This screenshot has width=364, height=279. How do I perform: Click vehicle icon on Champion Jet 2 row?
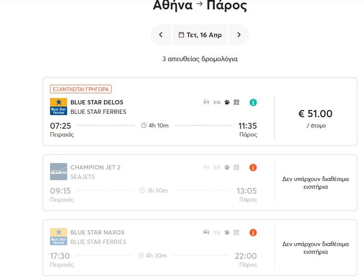tap(206, 167)
